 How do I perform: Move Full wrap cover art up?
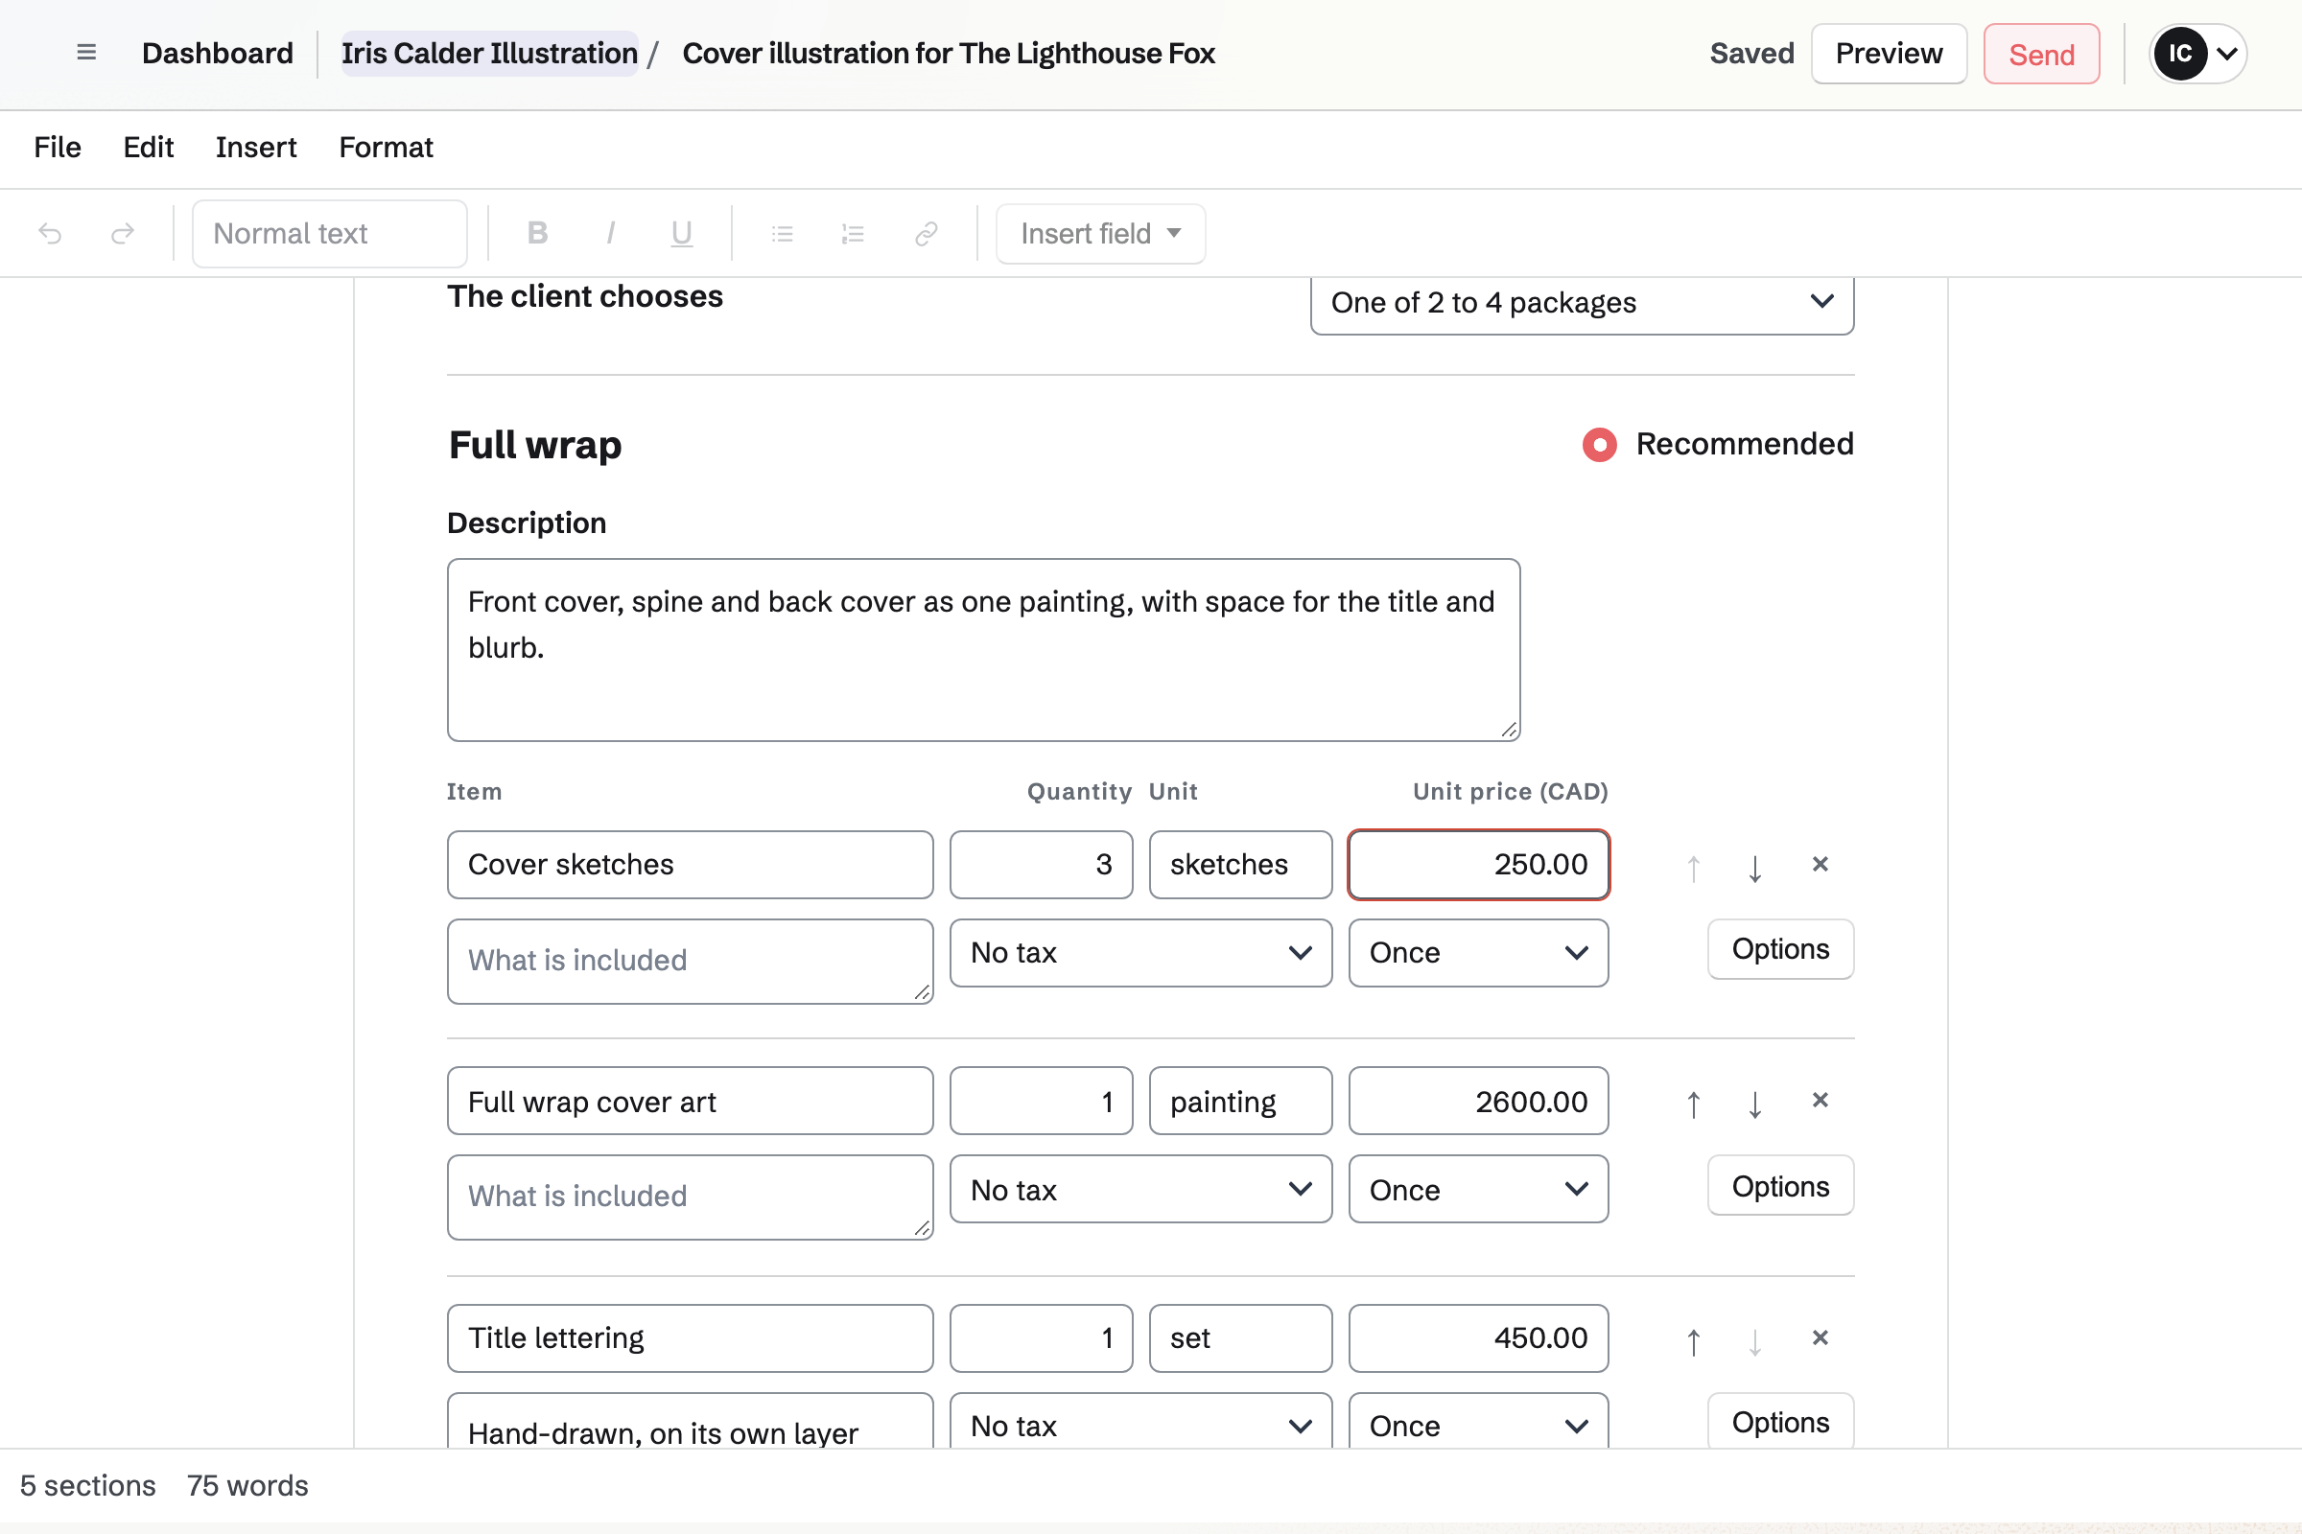pos(1694,1103)
